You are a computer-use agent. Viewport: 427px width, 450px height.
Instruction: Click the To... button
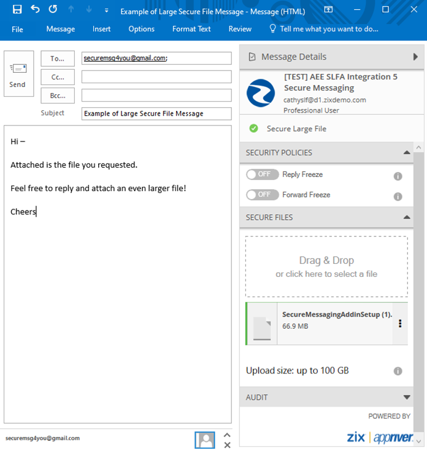[58, 59]
